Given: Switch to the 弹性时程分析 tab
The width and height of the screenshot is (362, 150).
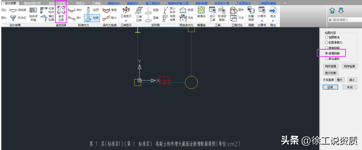Looking at the screenshot, I should coord(32,3).
